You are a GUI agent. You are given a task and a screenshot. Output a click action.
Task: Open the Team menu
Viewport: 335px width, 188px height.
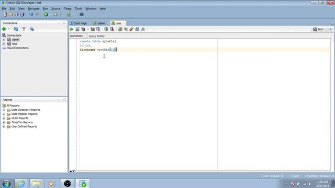(68, 9)
